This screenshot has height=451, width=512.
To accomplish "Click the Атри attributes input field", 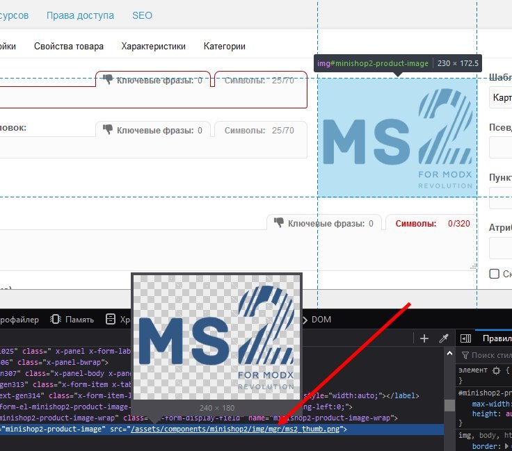I will click(501, 248).
